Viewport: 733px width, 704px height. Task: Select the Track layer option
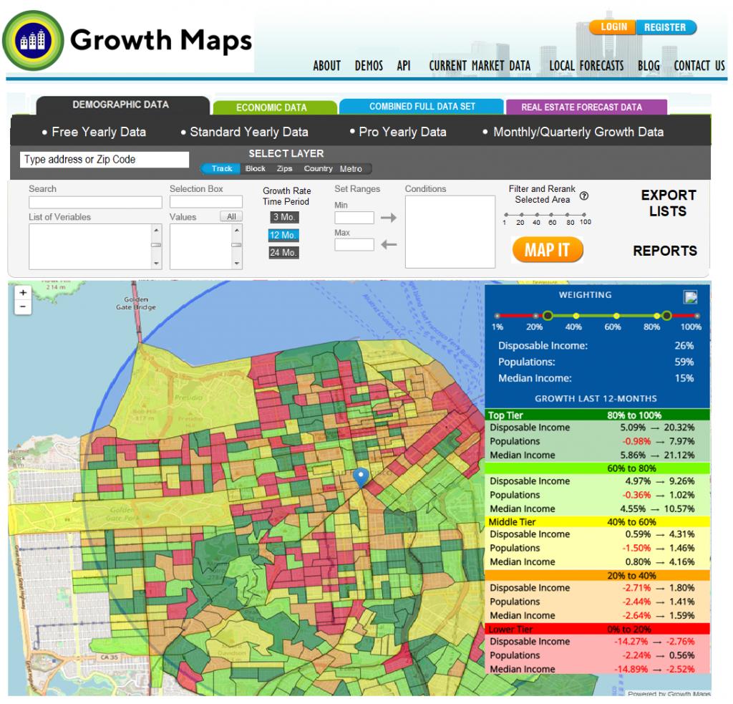pyautogui.click(x=221, y=168)
